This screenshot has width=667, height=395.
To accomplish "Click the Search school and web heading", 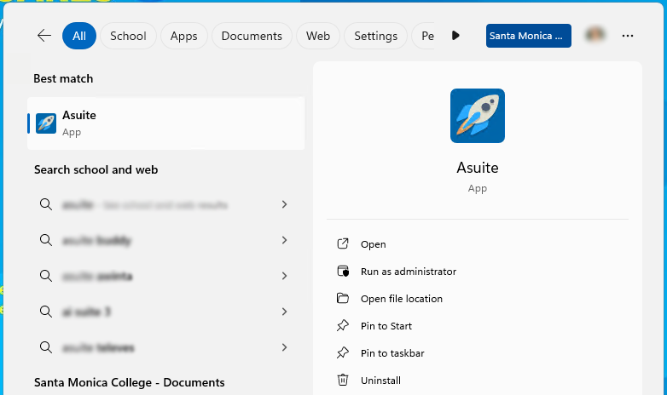I will coord(96,169).
